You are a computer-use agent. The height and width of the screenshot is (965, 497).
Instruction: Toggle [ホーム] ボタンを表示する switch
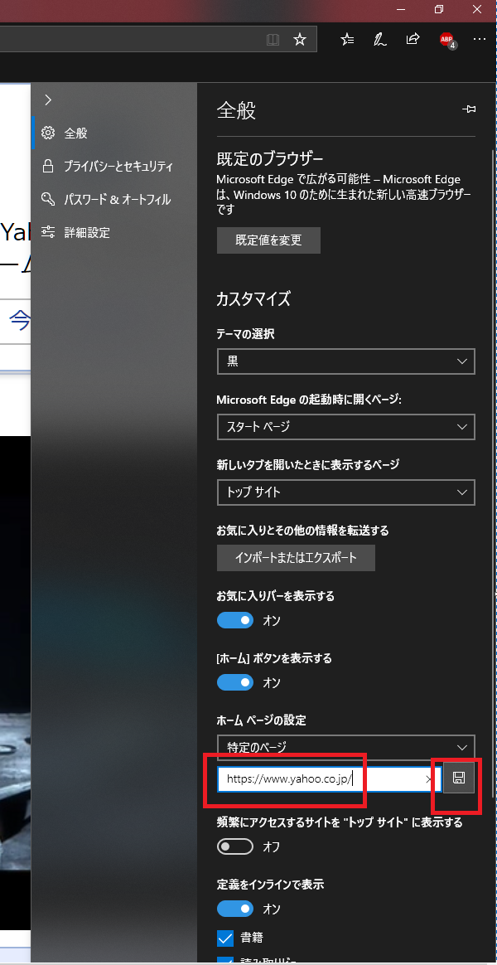pos(235,682)
